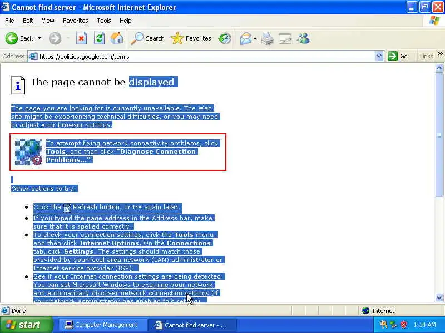Click the Windows flag logo in the menu bar
445x333 pixels.
click(x=434, y=21)
